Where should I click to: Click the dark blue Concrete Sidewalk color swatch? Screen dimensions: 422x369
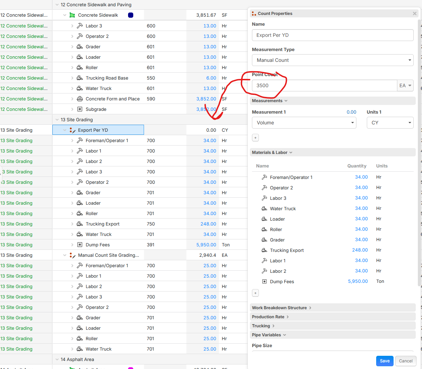(130, 15)
